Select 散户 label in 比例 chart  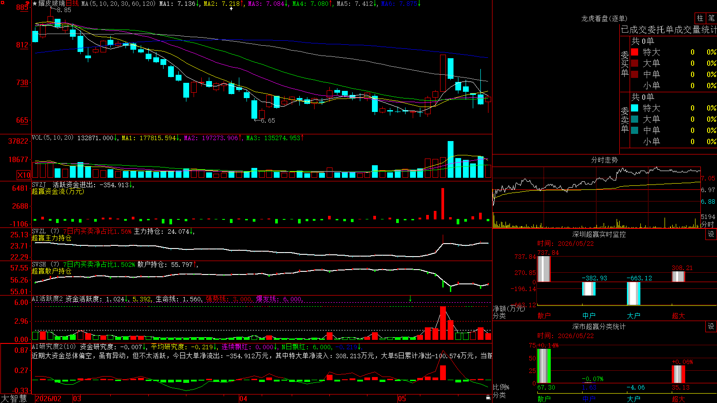pyautogui.click(x=544, y=399)
